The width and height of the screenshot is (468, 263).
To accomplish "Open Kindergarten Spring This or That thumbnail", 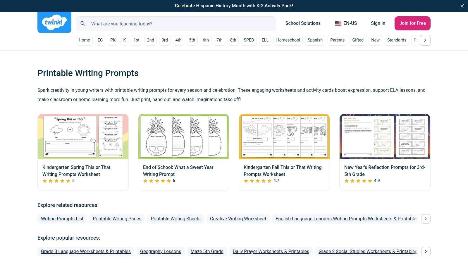I will (83, 136).
